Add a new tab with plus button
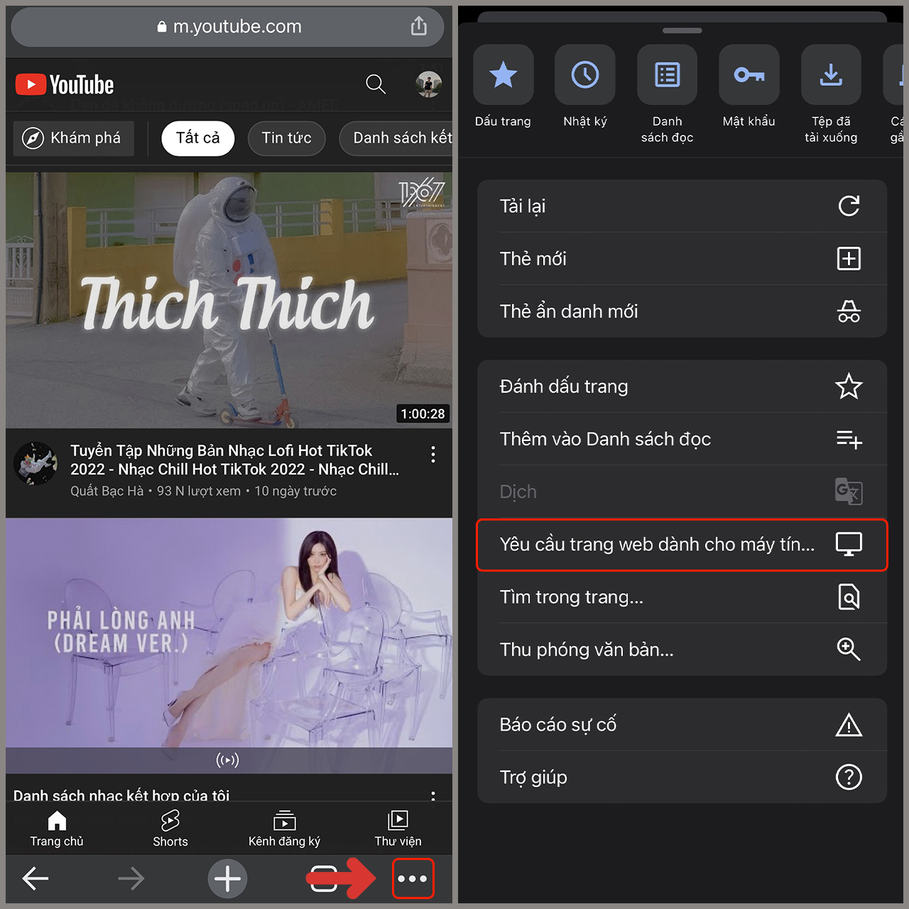Screen dimensions: 909x909 227,878
